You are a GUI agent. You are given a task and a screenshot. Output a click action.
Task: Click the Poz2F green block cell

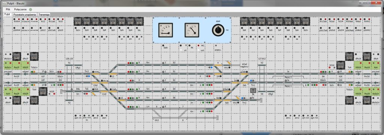[17, 91]
